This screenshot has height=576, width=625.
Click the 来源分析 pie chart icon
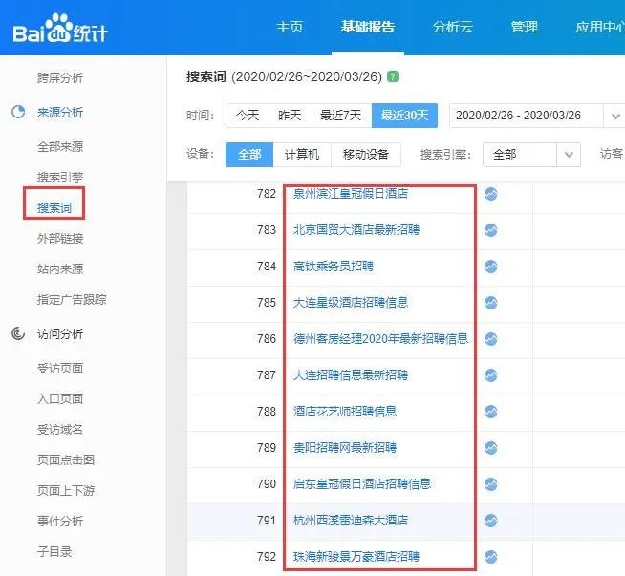(x=18, y=113)
